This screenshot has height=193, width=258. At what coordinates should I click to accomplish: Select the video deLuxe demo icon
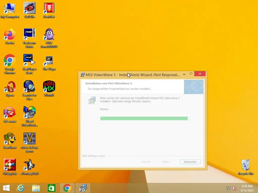coord(29,142)
